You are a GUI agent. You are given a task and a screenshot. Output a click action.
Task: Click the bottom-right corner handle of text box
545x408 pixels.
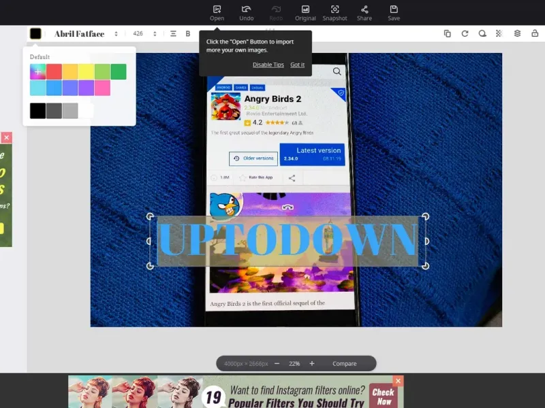click(425, 266)
